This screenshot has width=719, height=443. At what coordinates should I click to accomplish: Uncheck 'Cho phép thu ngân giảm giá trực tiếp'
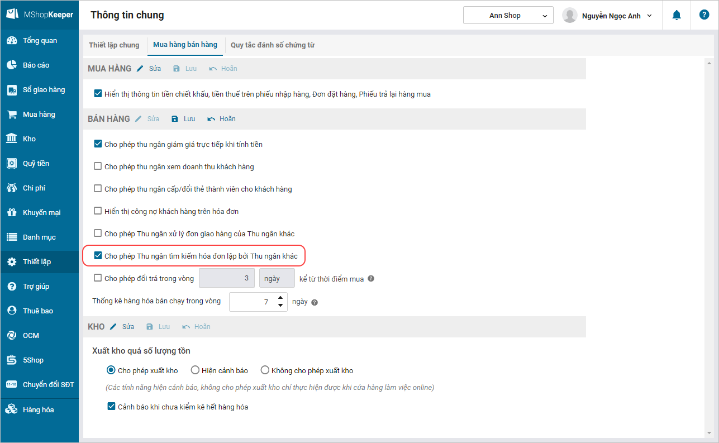click(98, 144)
